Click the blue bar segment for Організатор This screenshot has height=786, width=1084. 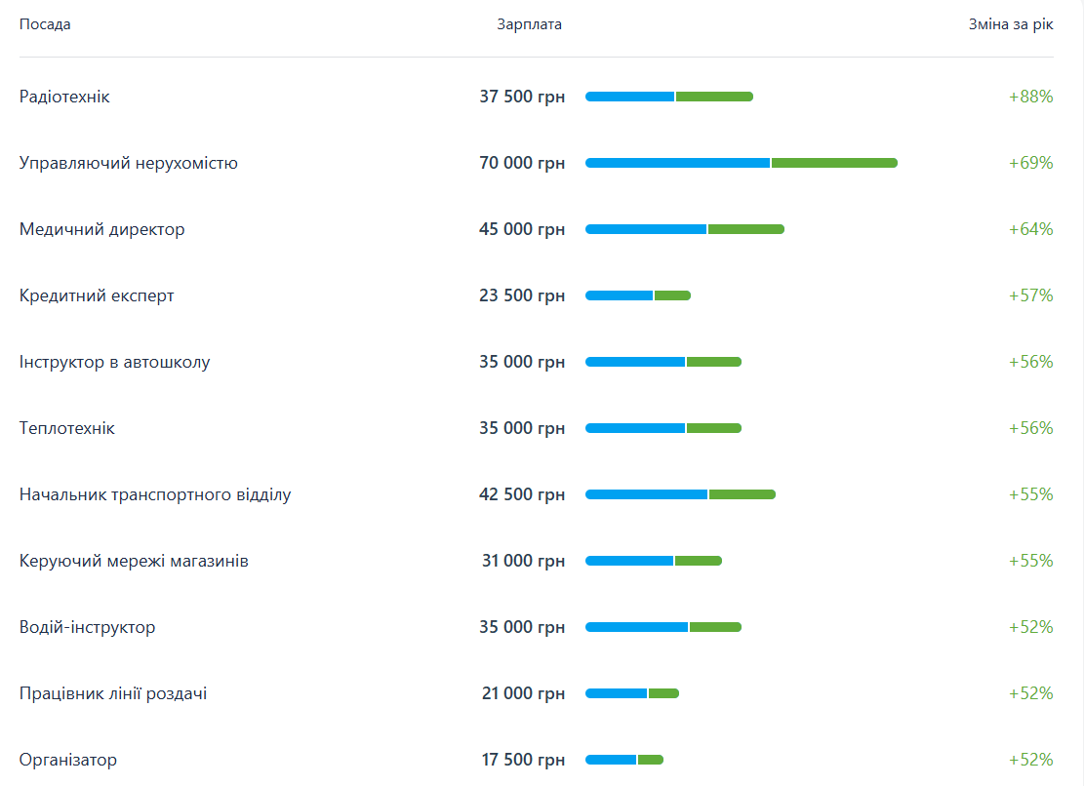pyautogui.click(x=611, y=760)
